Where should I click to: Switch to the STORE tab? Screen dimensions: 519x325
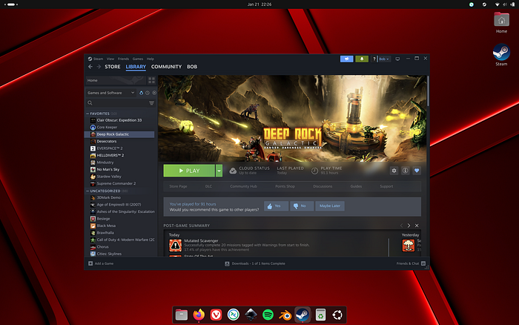[113, 67]
